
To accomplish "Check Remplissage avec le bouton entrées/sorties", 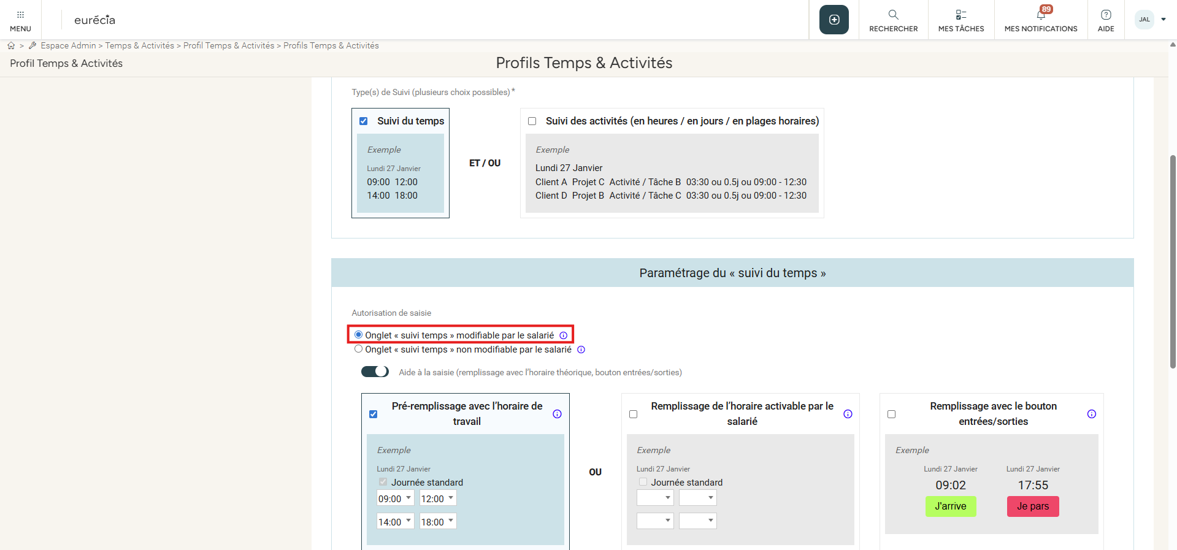I will [891, 414].
